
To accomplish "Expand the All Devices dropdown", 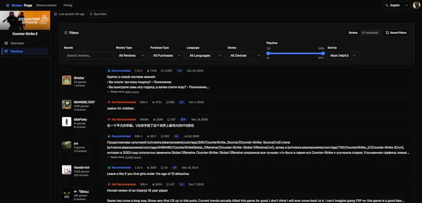I will point(245,56).
